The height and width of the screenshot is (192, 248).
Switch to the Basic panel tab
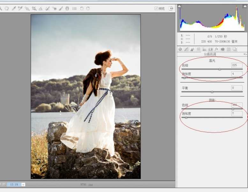tap(180, 49)
